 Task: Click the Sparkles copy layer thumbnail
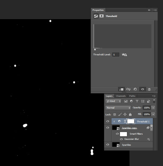[116, 128]
